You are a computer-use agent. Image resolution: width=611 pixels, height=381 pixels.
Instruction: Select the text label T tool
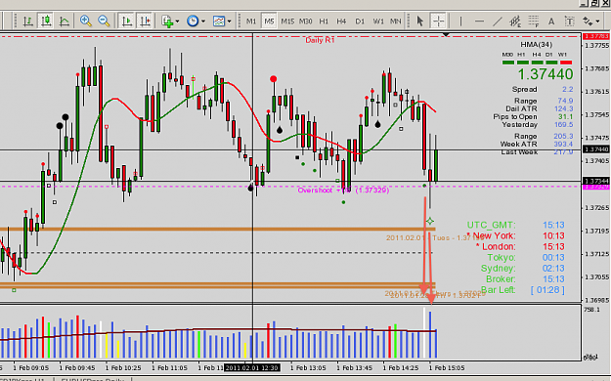(x=569, y=21)
